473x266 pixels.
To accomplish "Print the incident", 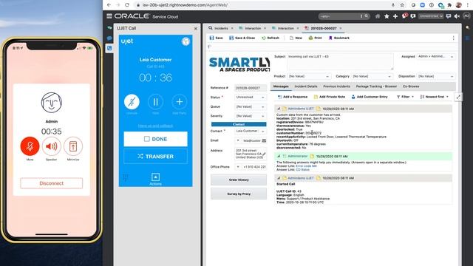I will (x=315, y=38).
